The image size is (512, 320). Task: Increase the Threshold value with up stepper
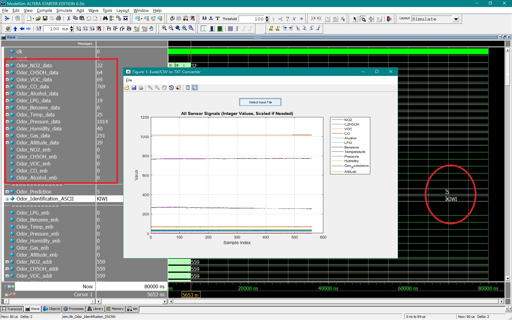[x=267, y=17]
